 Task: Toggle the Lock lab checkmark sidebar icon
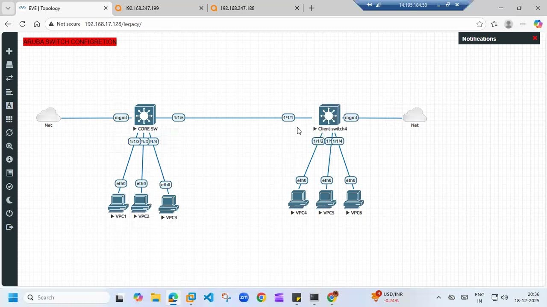tap(9, 187)
